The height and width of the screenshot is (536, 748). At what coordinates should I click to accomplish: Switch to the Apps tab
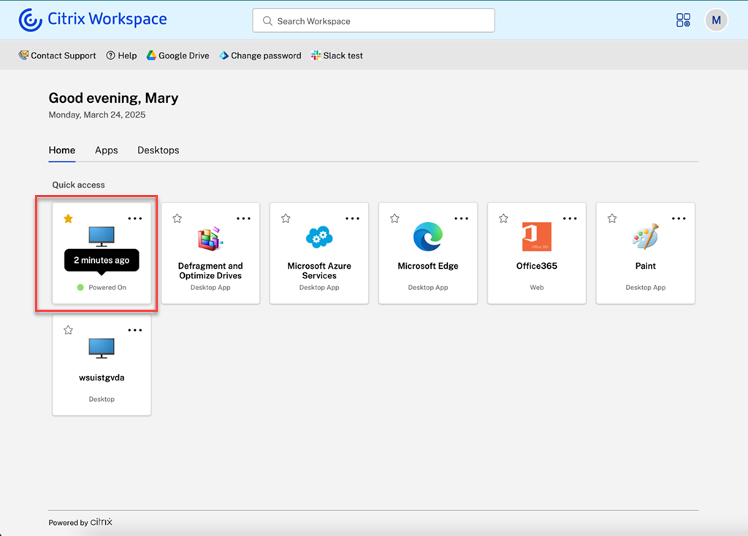click(x=106, y=150)
